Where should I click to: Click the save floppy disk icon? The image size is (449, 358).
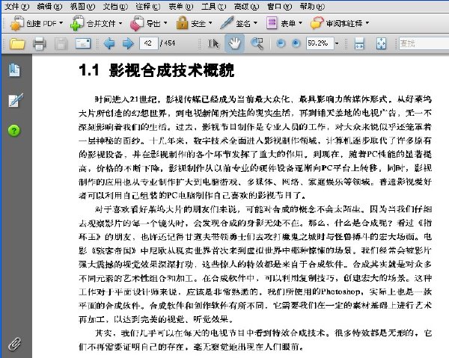(61, 44)
